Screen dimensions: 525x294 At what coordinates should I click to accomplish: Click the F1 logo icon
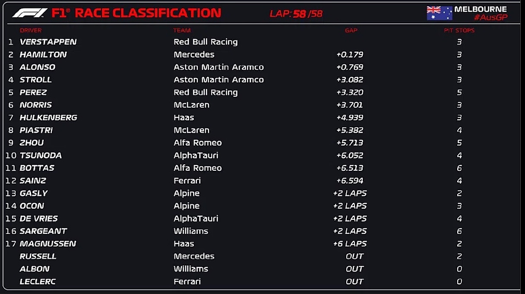(29, 13)
